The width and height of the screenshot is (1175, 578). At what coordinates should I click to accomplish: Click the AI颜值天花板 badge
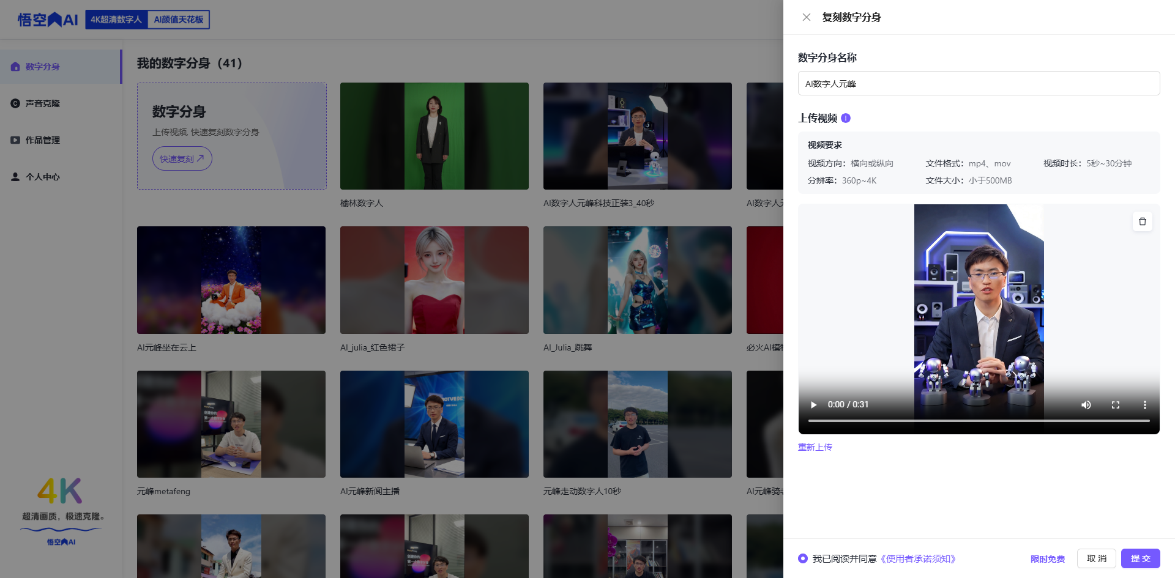coord(179,20)
